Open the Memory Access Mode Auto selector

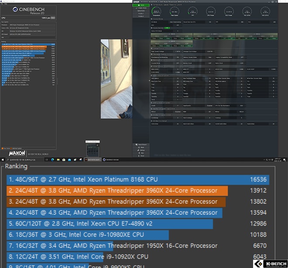[x=209, y=57]
